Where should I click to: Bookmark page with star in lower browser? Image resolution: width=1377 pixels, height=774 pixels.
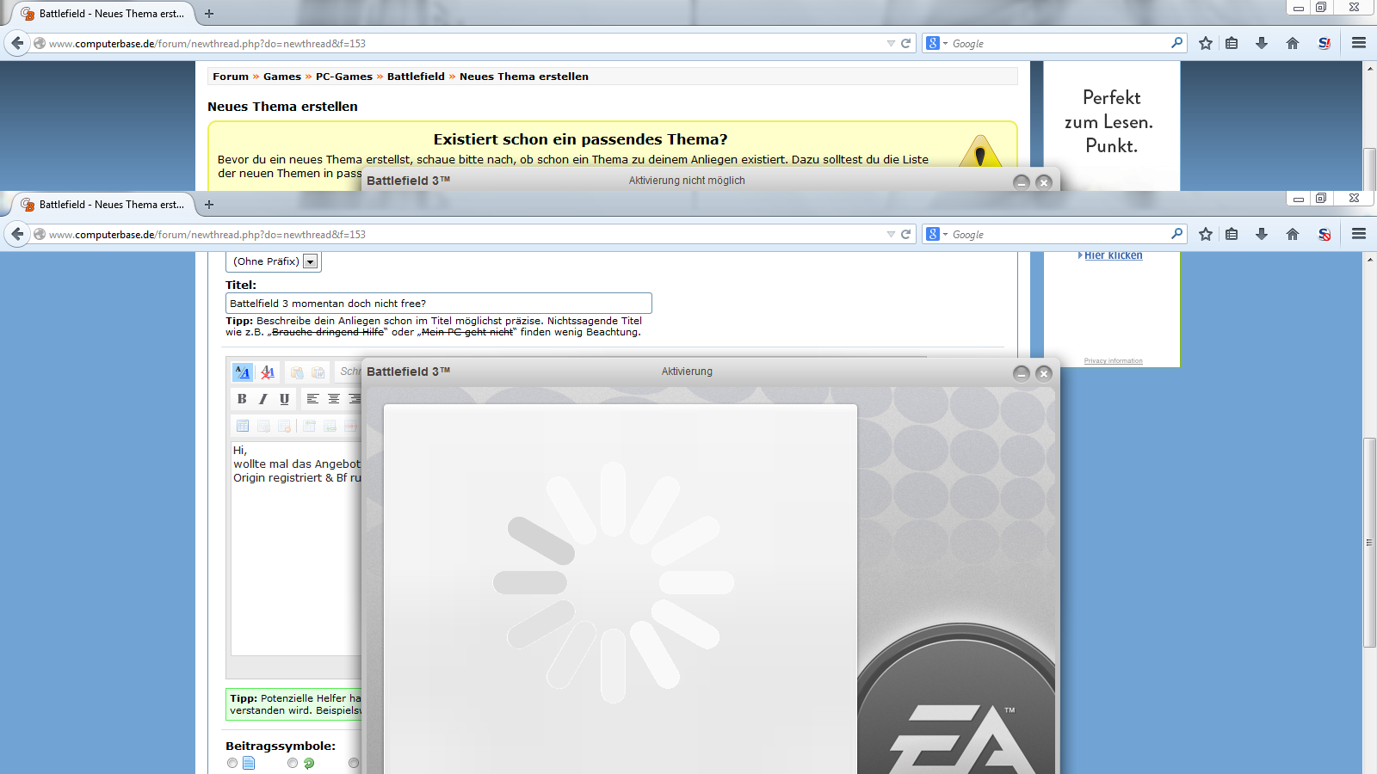[x=1206, y=234]
